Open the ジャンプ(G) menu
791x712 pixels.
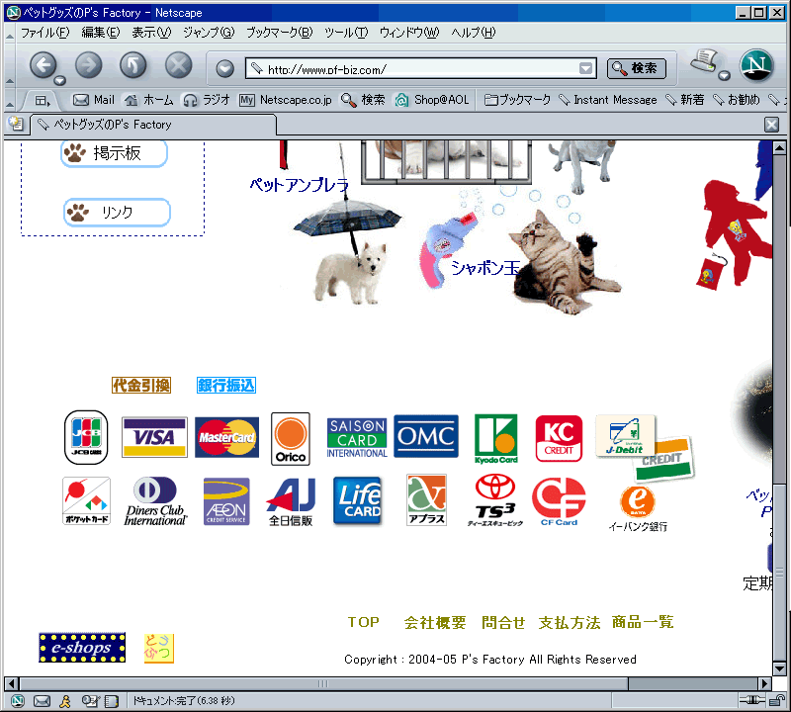coord(209,33)
